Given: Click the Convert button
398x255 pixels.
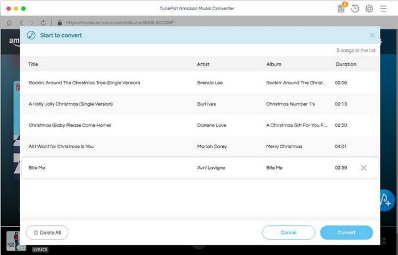Looking at the screenshot, I should tap(346, 232).
